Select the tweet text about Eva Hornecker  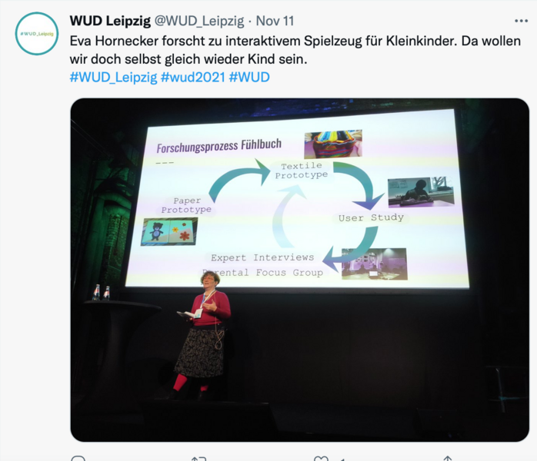point(295,50)
